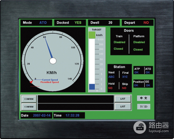Select the green block on target bar
Viewport: 174px width, 139px height.
pyautogui.click(x=92, y=35)
